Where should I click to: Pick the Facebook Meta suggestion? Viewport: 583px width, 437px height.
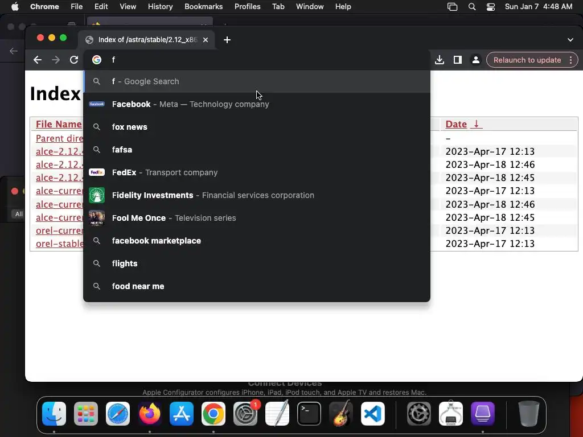[257, 104]
